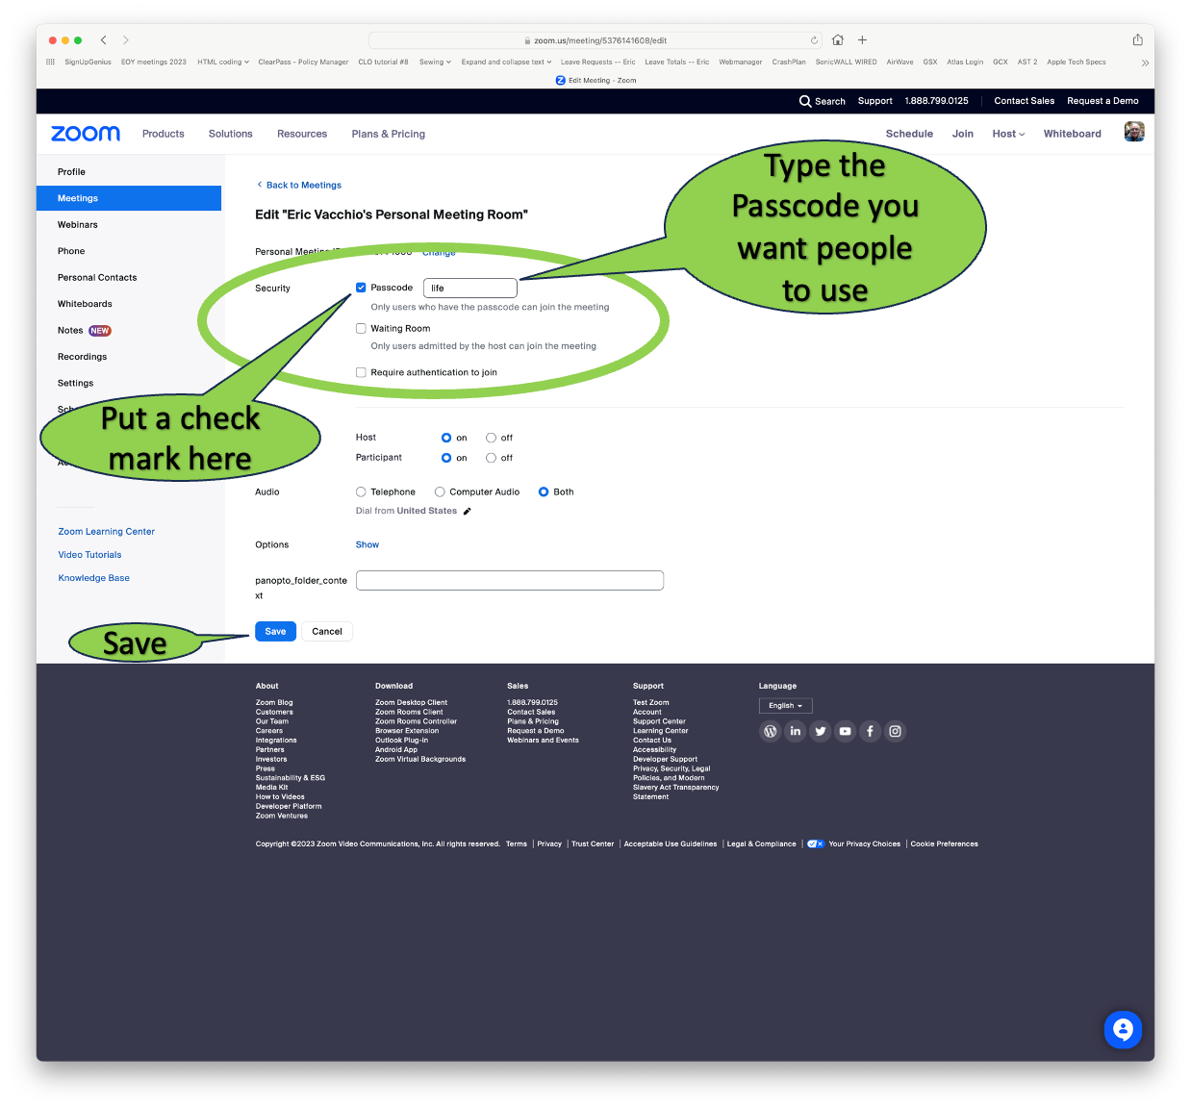The image size is (1191, 1108).
Task: Toggle the Passcode checkbox
Action: [361, 288]
